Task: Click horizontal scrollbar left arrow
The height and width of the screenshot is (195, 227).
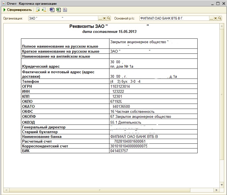Action: click(6, 190)
